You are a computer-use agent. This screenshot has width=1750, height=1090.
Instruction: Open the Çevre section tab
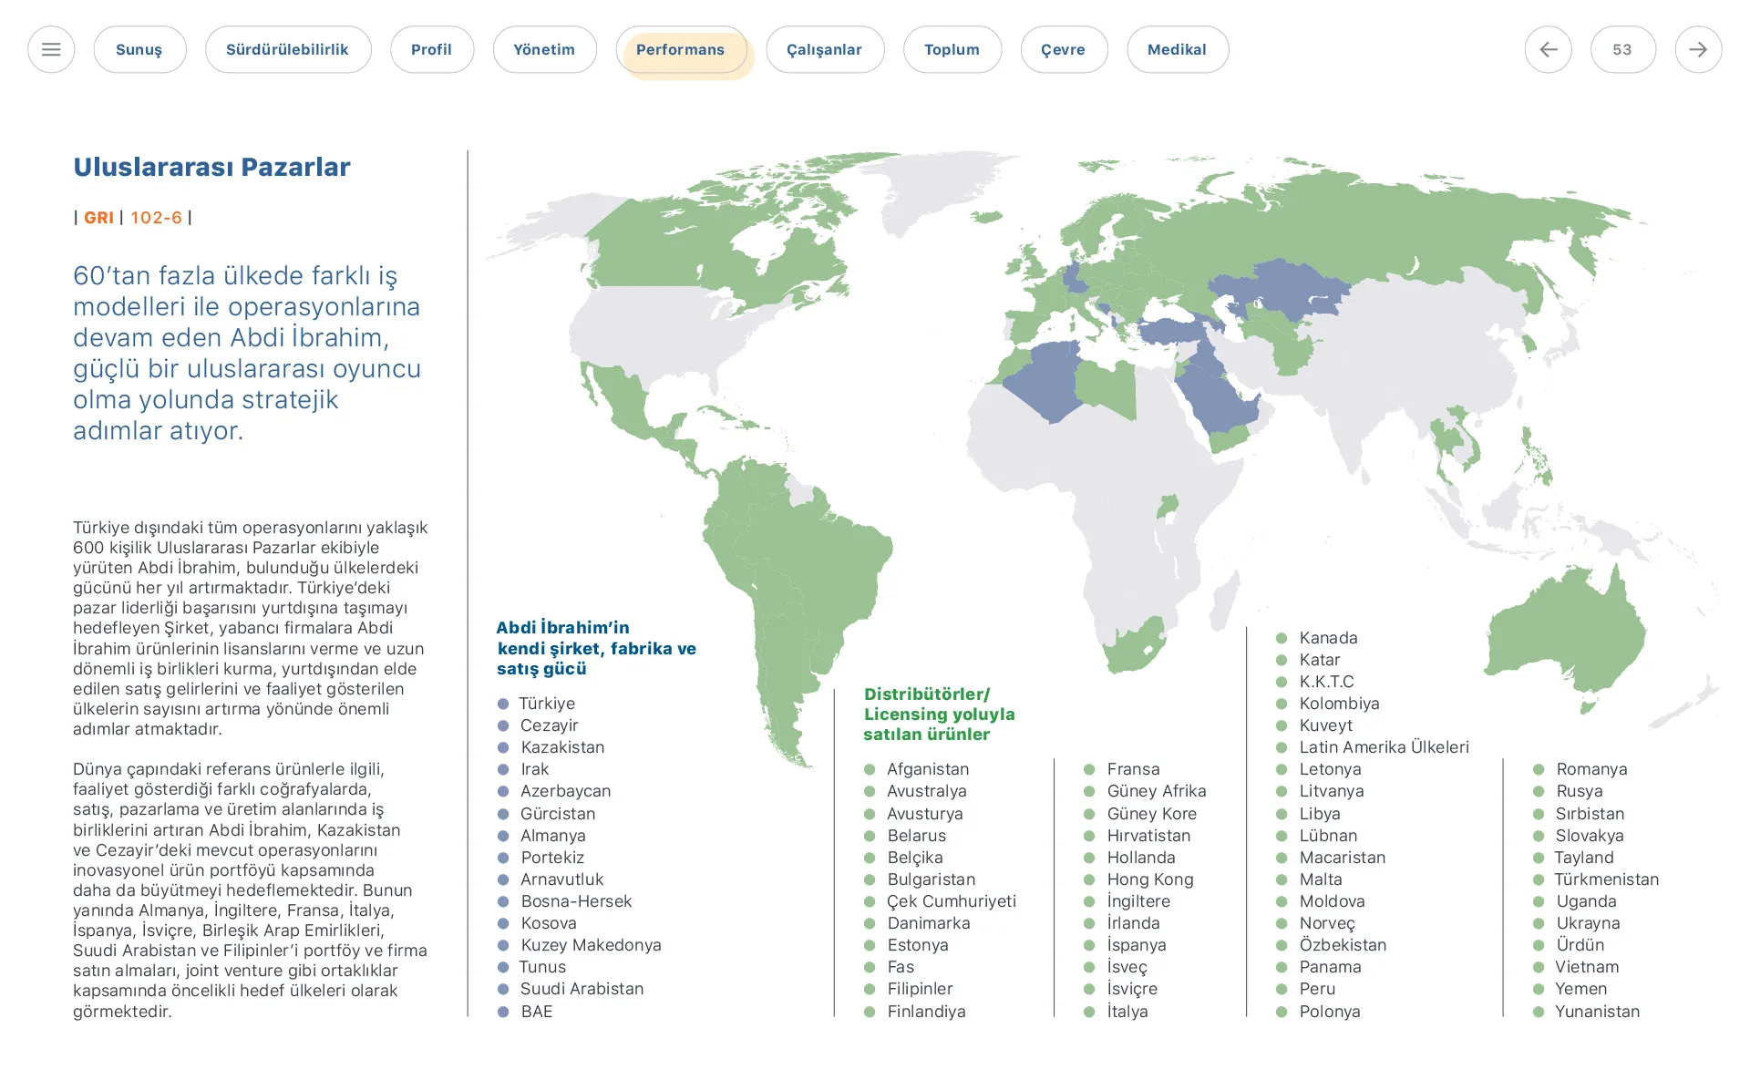click(x=1064, y=49)
